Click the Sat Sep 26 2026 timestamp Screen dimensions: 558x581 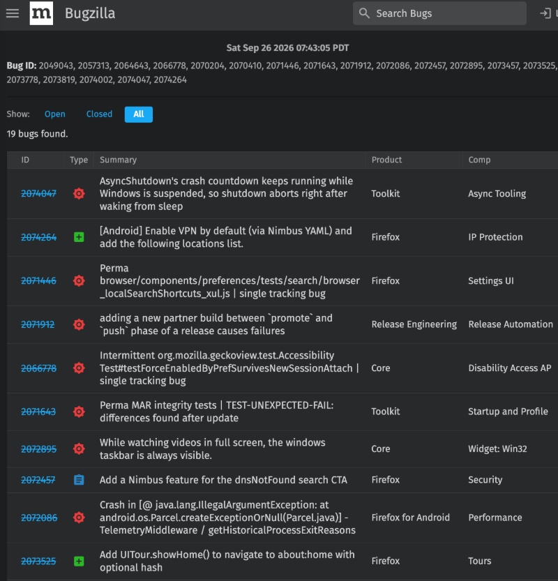point(287,48)
